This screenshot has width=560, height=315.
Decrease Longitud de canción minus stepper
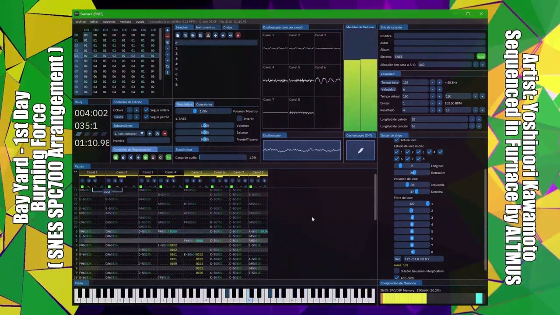point(472,126)
